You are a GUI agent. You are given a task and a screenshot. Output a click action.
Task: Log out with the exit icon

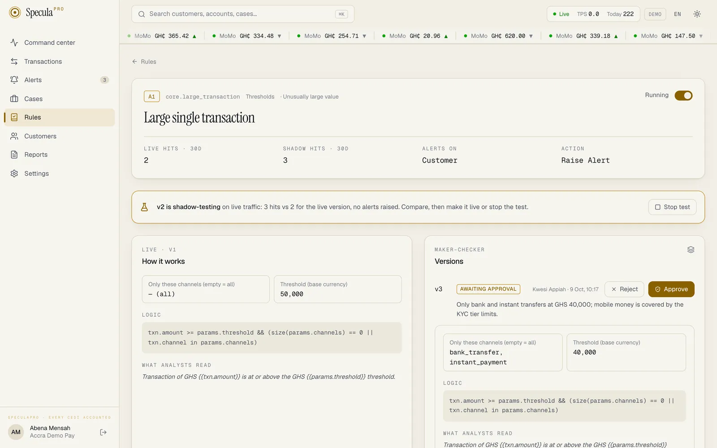point(104,432)
